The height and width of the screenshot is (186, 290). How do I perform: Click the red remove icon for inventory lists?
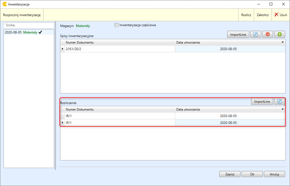(267, 35)
